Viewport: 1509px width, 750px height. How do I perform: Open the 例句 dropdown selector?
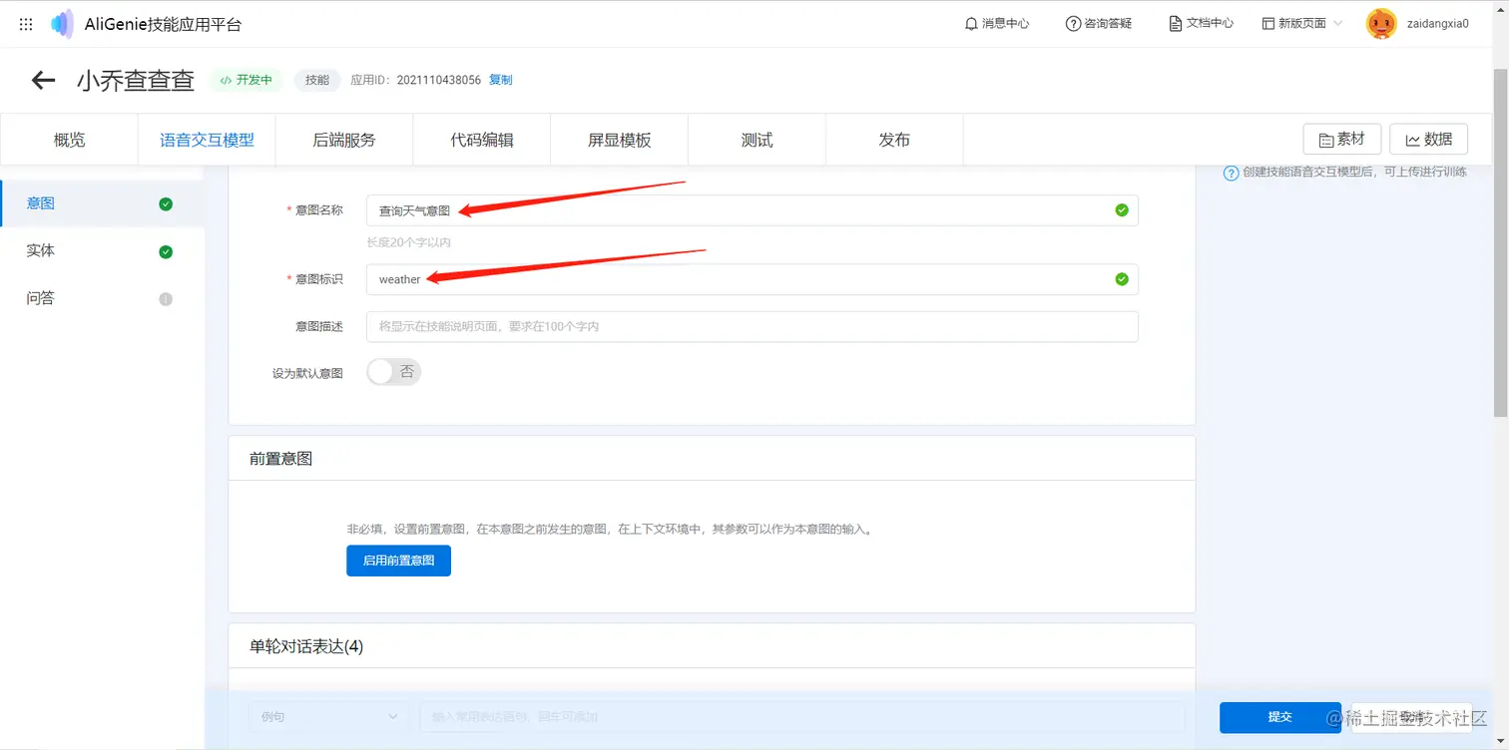[328, 716]
